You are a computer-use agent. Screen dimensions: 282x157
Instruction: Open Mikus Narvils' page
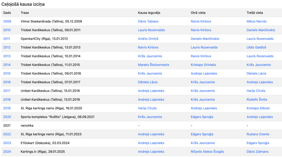(257, 21)
